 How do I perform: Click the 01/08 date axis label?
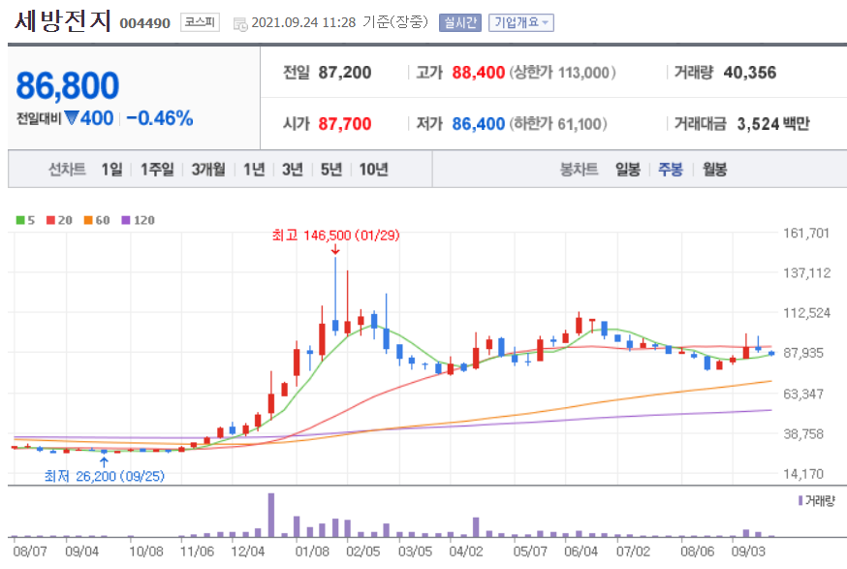point(312,552)
